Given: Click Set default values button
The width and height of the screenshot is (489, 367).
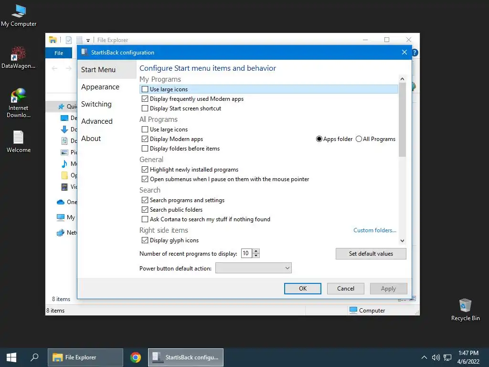Looking at the screenshot, I should (x=371, y=254).
